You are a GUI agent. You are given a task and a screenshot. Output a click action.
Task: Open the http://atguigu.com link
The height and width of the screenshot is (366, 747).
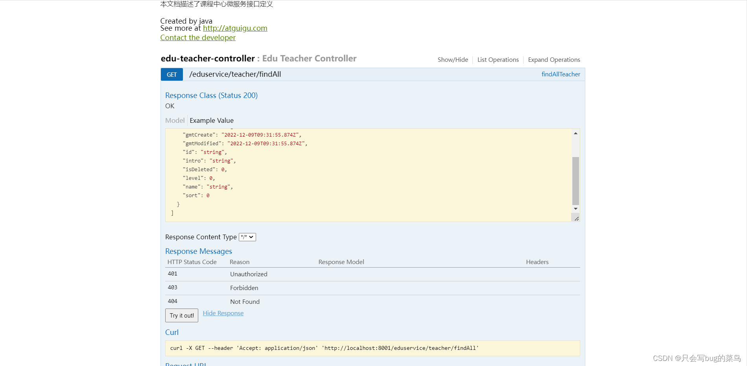[x=235, y=28]
